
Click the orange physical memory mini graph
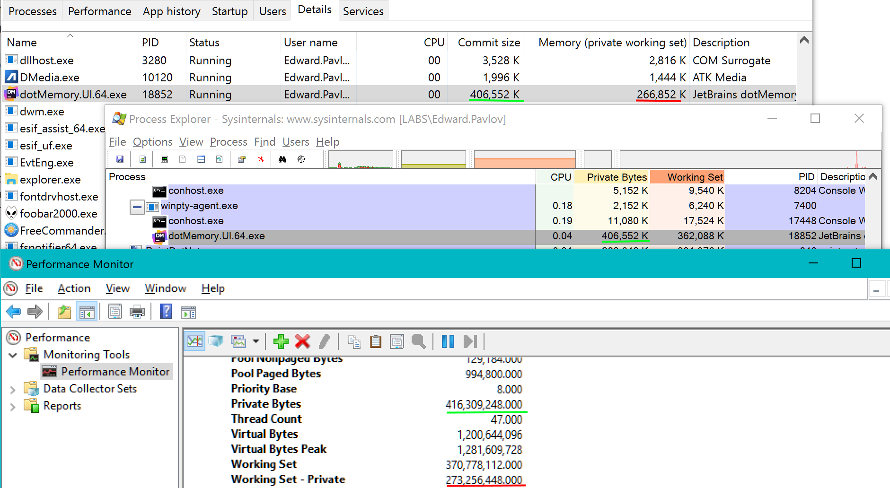pyautogui.click(x=525, y=159)
